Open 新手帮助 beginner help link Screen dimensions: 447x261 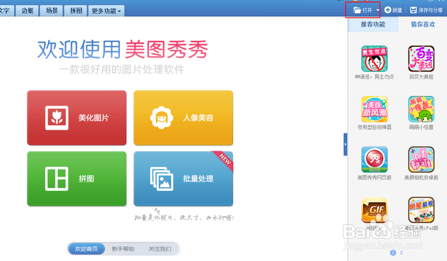pos(123,249)
